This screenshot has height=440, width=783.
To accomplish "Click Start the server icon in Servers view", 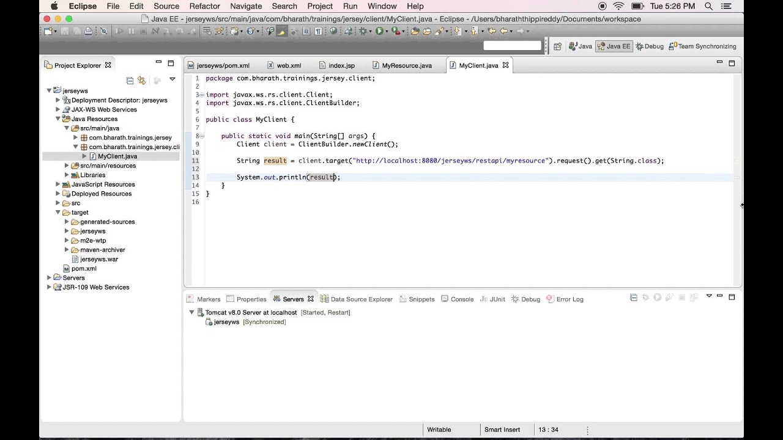I will (x=657, y=297).
